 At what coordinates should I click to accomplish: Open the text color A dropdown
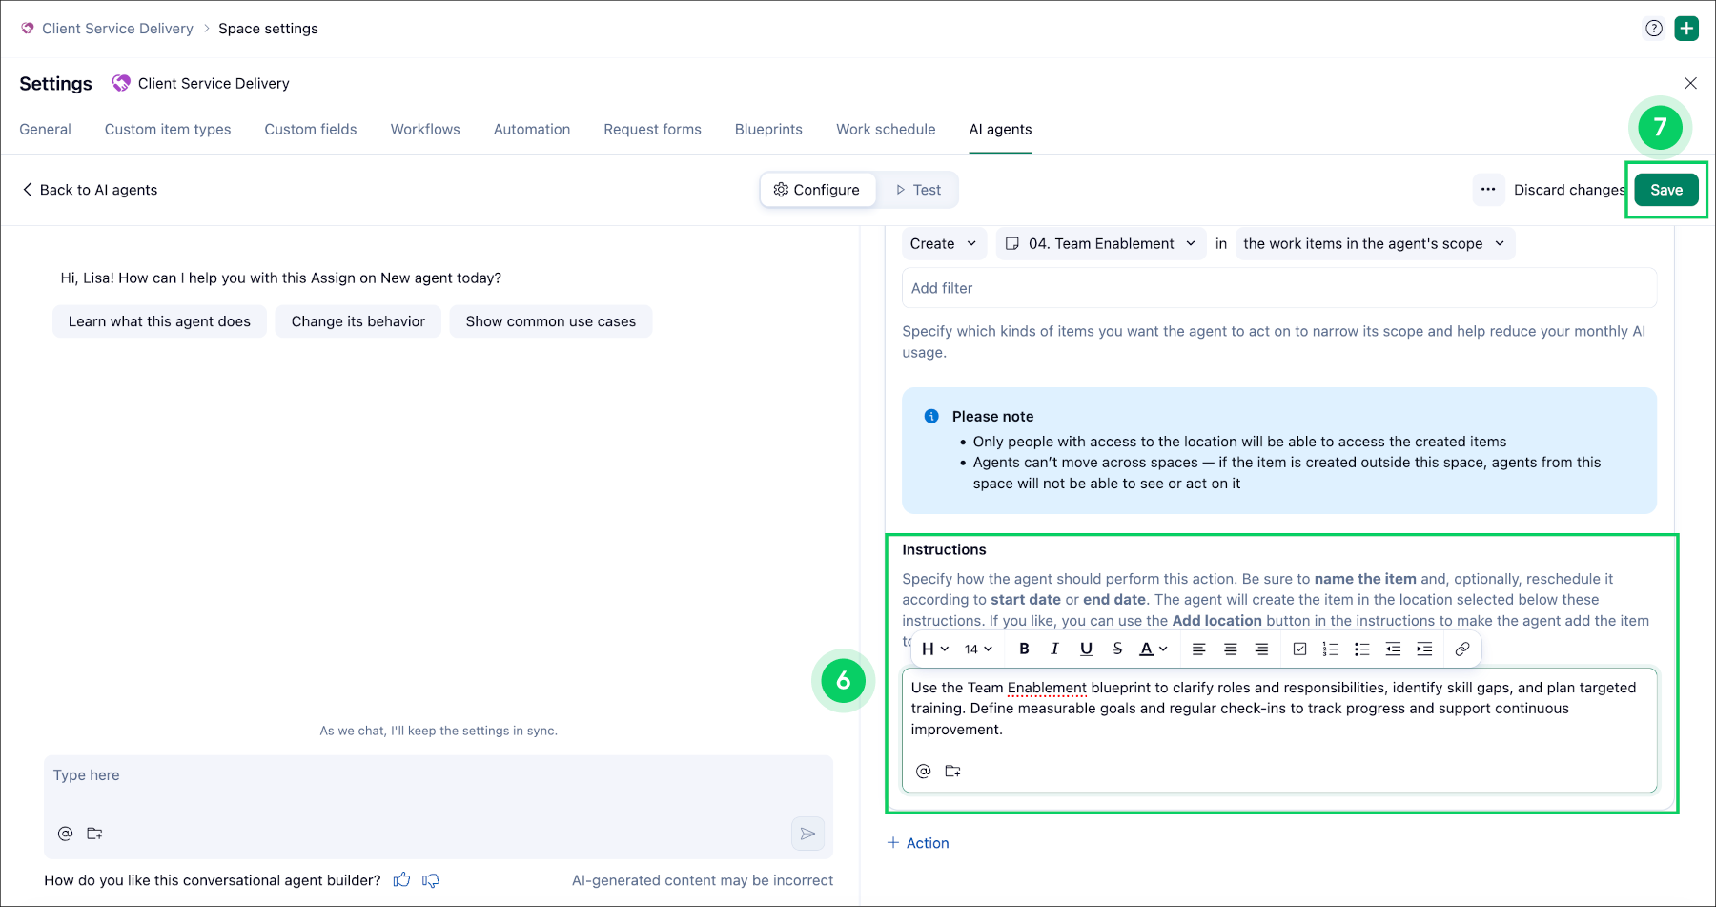(x=1154, y=649)
